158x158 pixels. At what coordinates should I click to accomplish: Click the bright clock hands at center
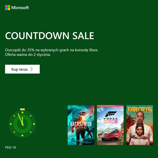(21, 119)
